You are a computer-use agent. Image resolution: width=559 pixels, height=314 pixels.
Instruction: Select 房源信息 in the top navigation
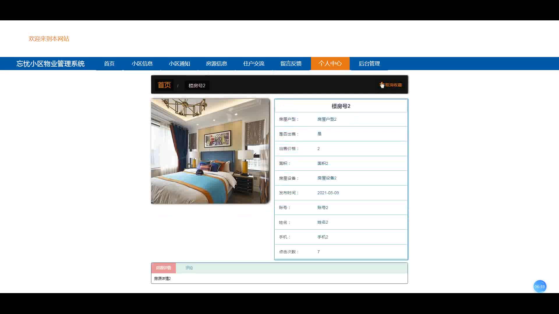click(216, 64)
